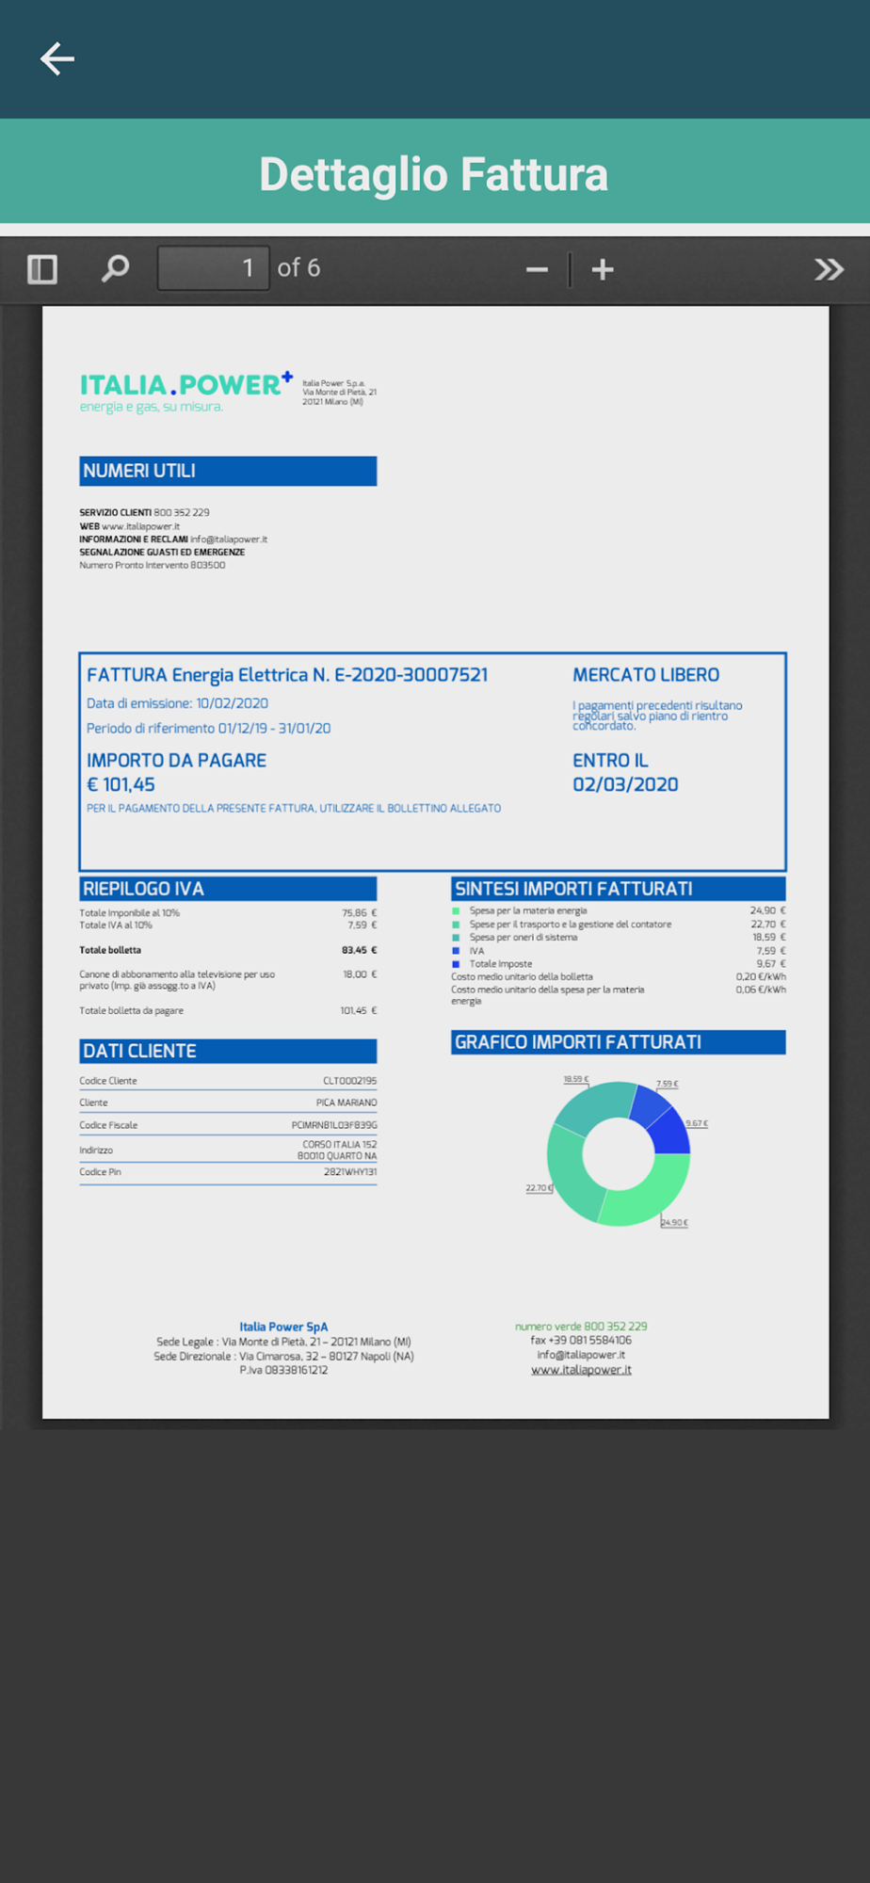Click the BOLLETTINO ALLEGATO payment note
The image size is (870, 1883).
coord(294,808)
